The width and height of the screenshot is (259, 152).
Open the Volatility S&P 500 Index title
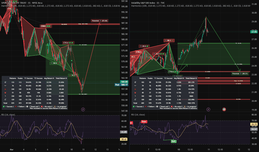click(x=148, y=3)
